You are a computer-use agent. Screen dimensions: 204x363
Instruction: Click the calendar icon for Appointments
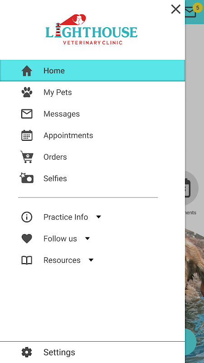[x=27, y=135]
